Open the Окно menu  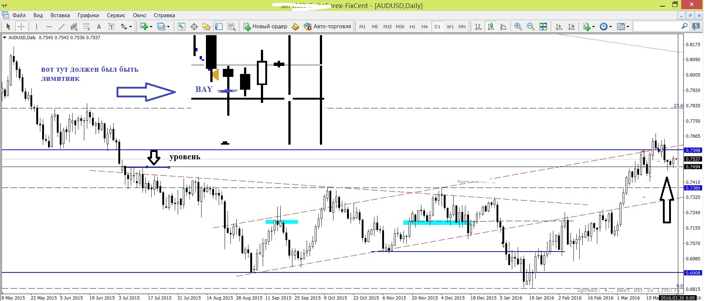[139, 15]
